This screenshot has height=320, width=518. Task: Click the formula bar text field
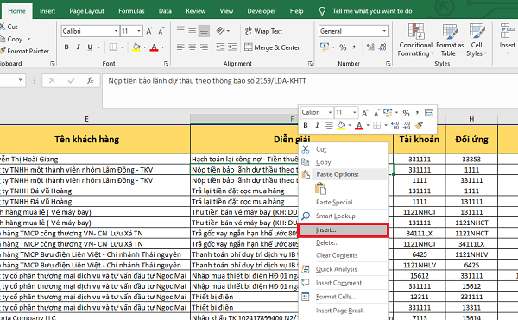click(x=310, y=91)
